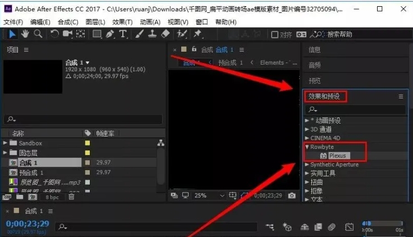Expand the 固态层 folder
This screenshot has width=413, height=237.
[x=4, y=153]
